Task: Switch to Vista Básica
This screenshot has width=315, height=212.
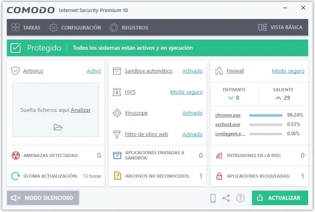Action: coord(280,27)
